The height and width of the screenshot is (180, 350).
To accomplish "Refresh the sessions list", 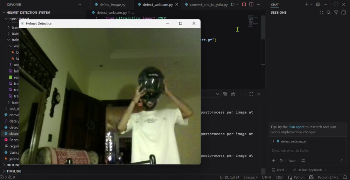I will (x=321, y=13).
